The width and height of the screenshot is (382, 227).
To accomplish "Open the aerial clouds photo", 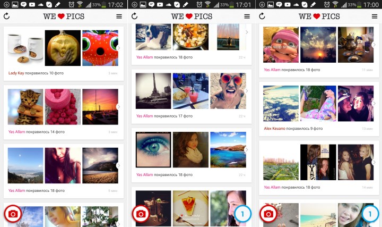I will [281, 104].
